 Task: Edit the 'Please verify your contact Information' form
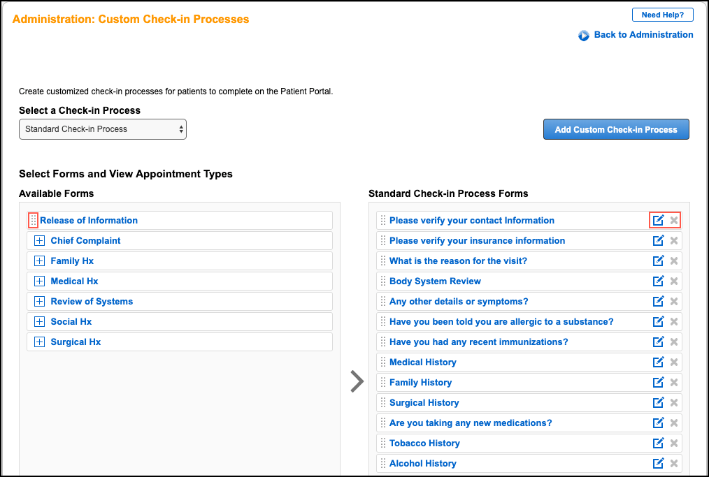click(x=657, y=220)
